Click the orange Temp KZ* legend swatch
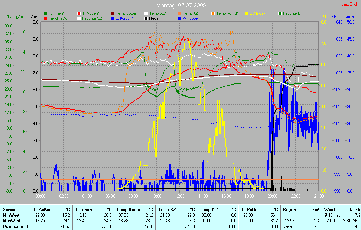 [x=179, y=14]
